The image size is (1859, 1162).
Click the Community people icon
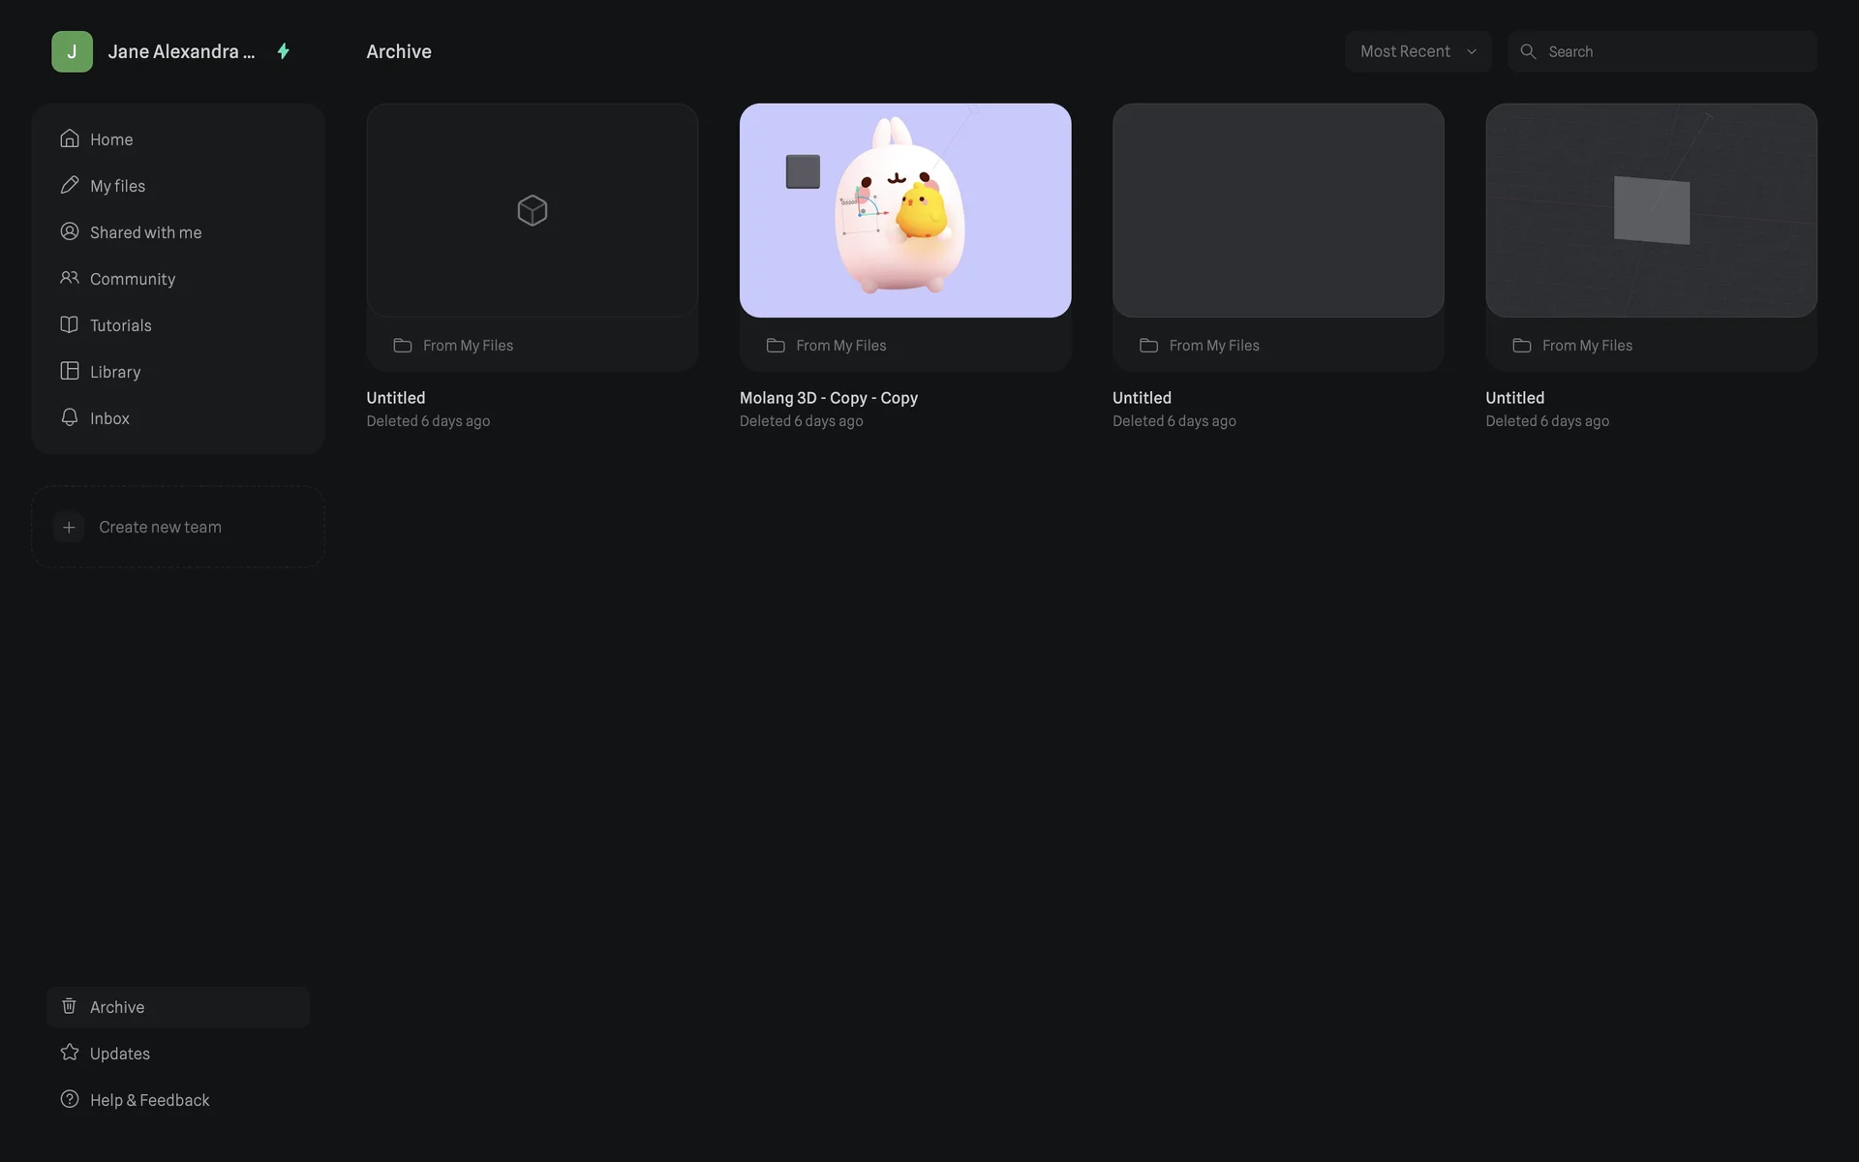[x=69, y=278]
